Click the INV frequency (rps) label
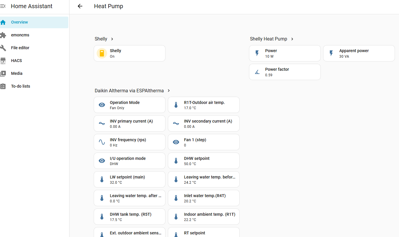This screenshot has height=237, width=399. coord(128,140)
